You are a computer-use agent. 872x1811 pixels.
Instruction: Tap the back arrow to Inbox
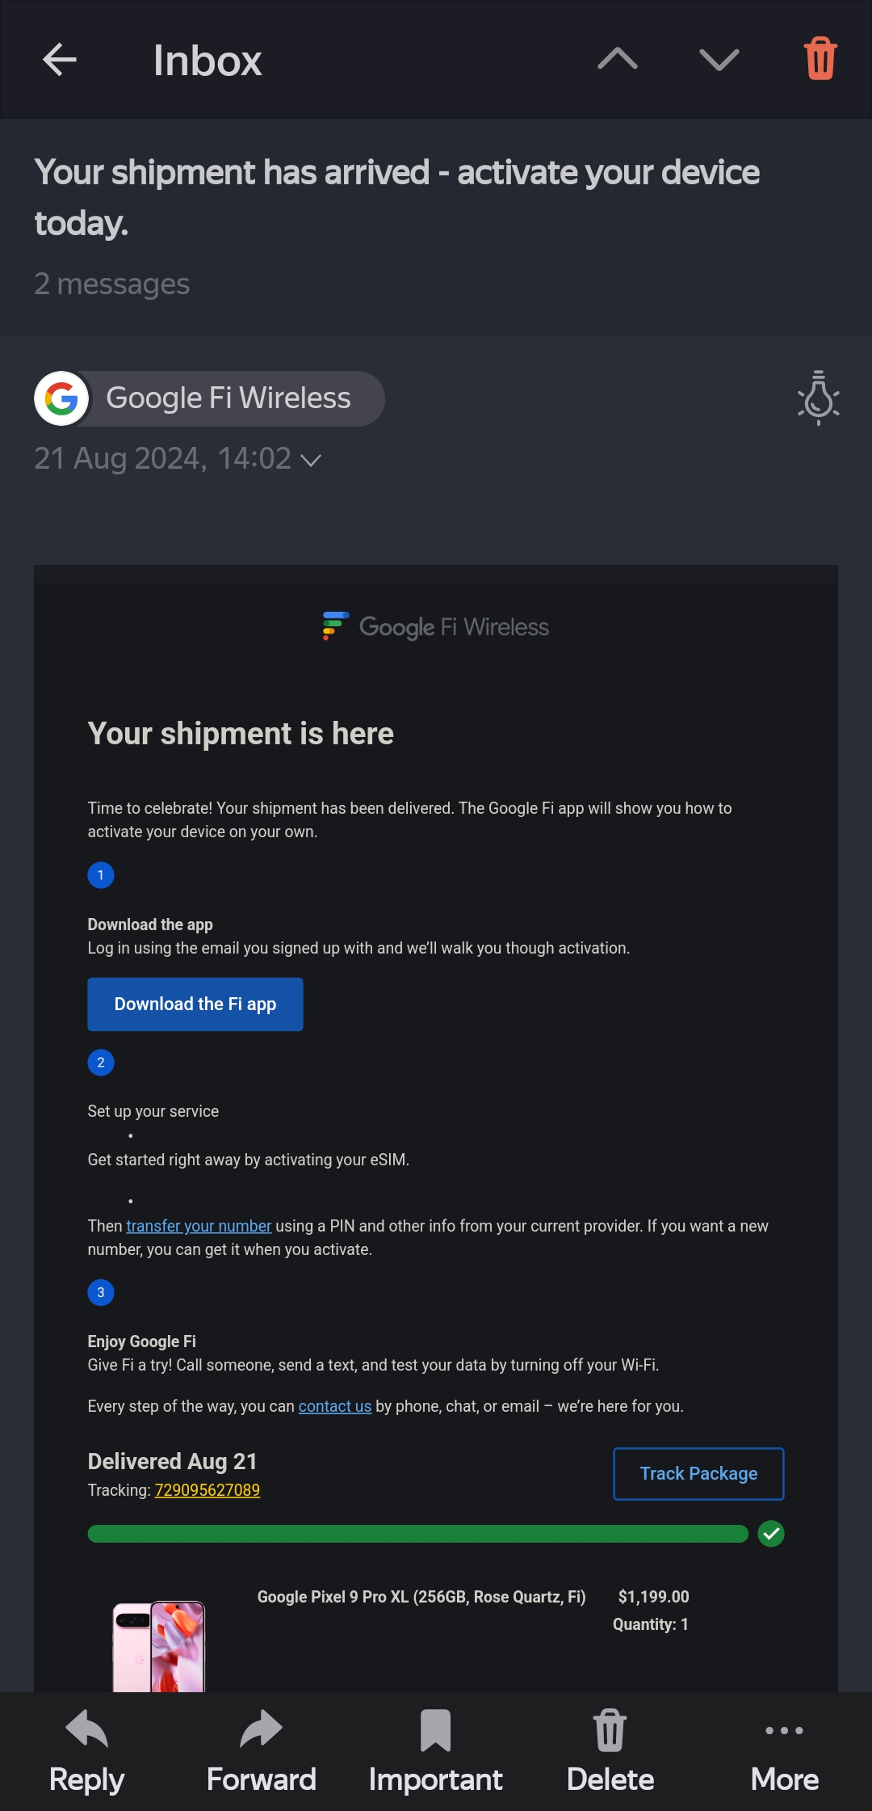60,60
